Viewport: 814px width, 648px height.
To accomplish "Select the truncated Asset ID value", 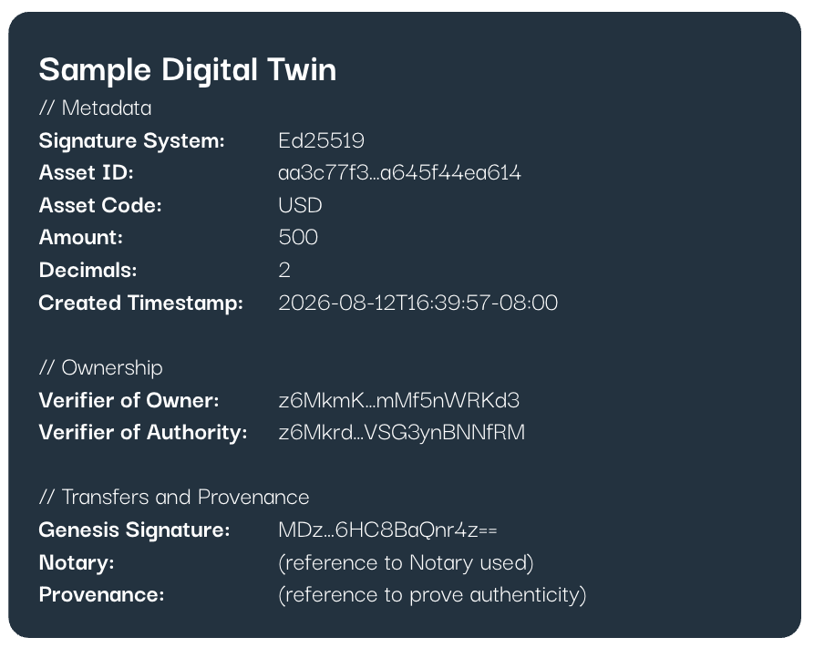I will point(400,172).
